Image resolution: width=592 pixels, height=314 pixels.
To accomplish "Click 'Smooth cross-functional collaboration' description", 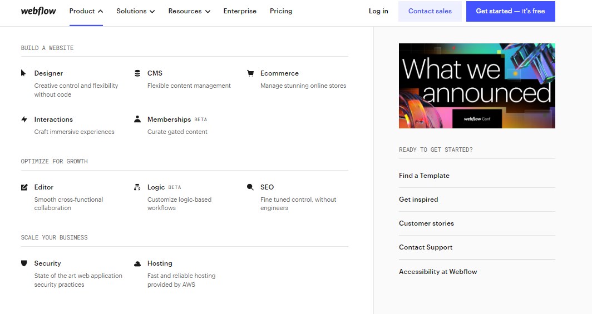I will 69,203.
